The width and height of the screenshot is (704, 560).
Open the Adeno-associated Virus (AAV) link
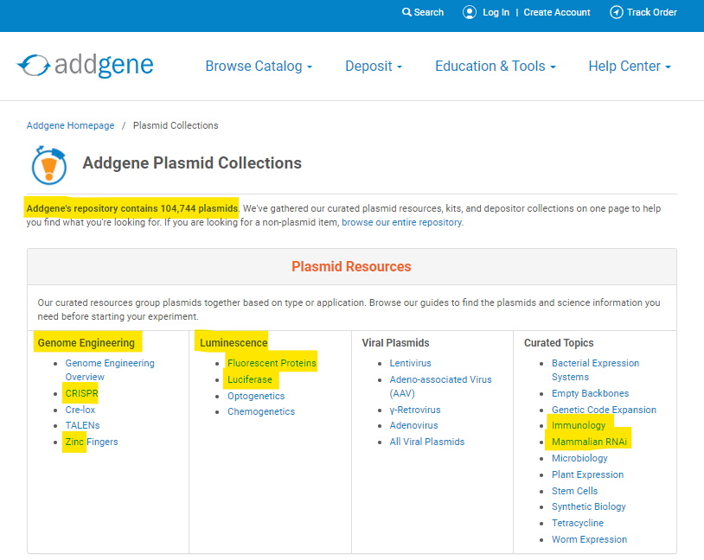tap(440, 386)
